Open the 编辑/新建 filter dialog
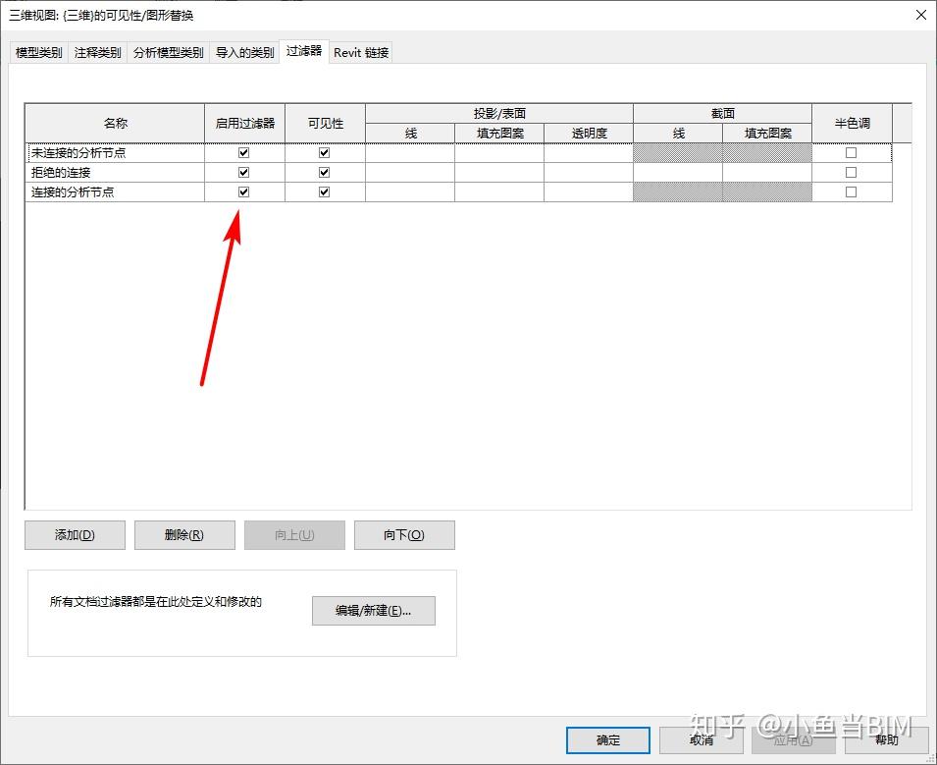Viewport: 937px width, 765px height. coord(374,610)
